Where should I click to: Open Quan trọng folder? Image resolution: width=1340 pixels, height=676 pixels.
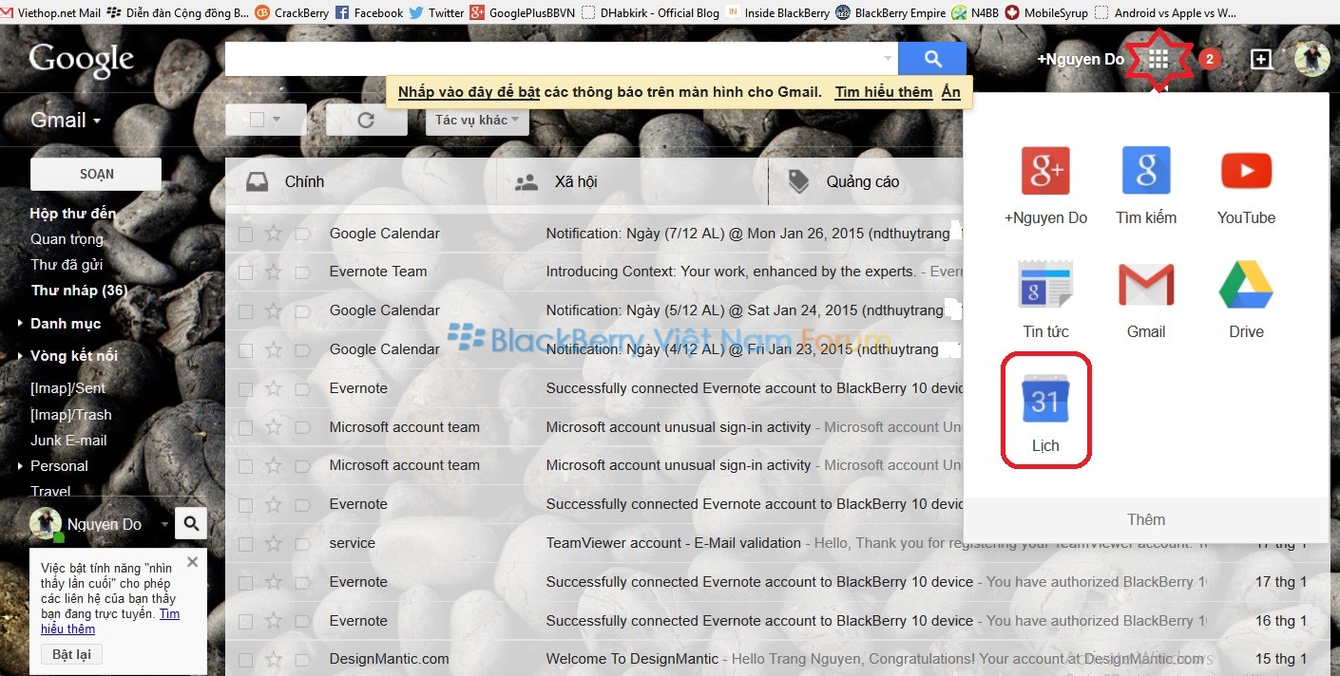coord(67,239)
